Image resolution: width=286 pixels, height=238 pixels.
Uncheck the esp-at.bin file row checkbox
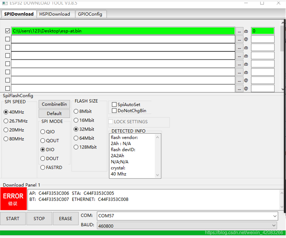8,31
